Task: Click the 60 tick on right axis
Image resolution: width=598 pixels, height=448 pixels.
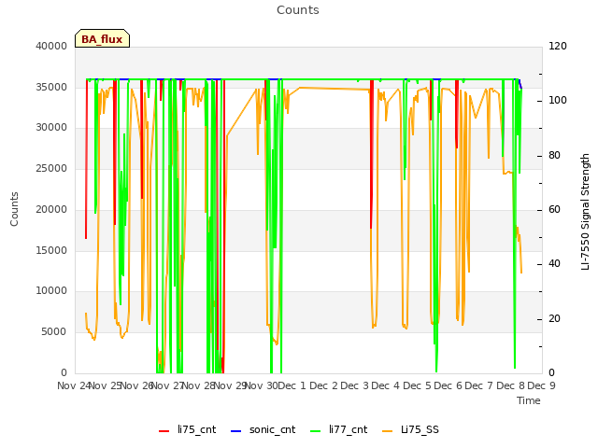Action: pos(554,209)
